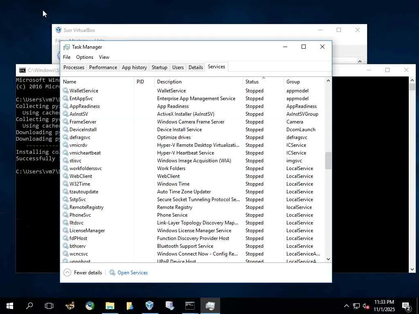The width and height of the screenshot is (419, 314).
Task: Click the DcomLaunch group cell
Action: click(x=301, y=129)
